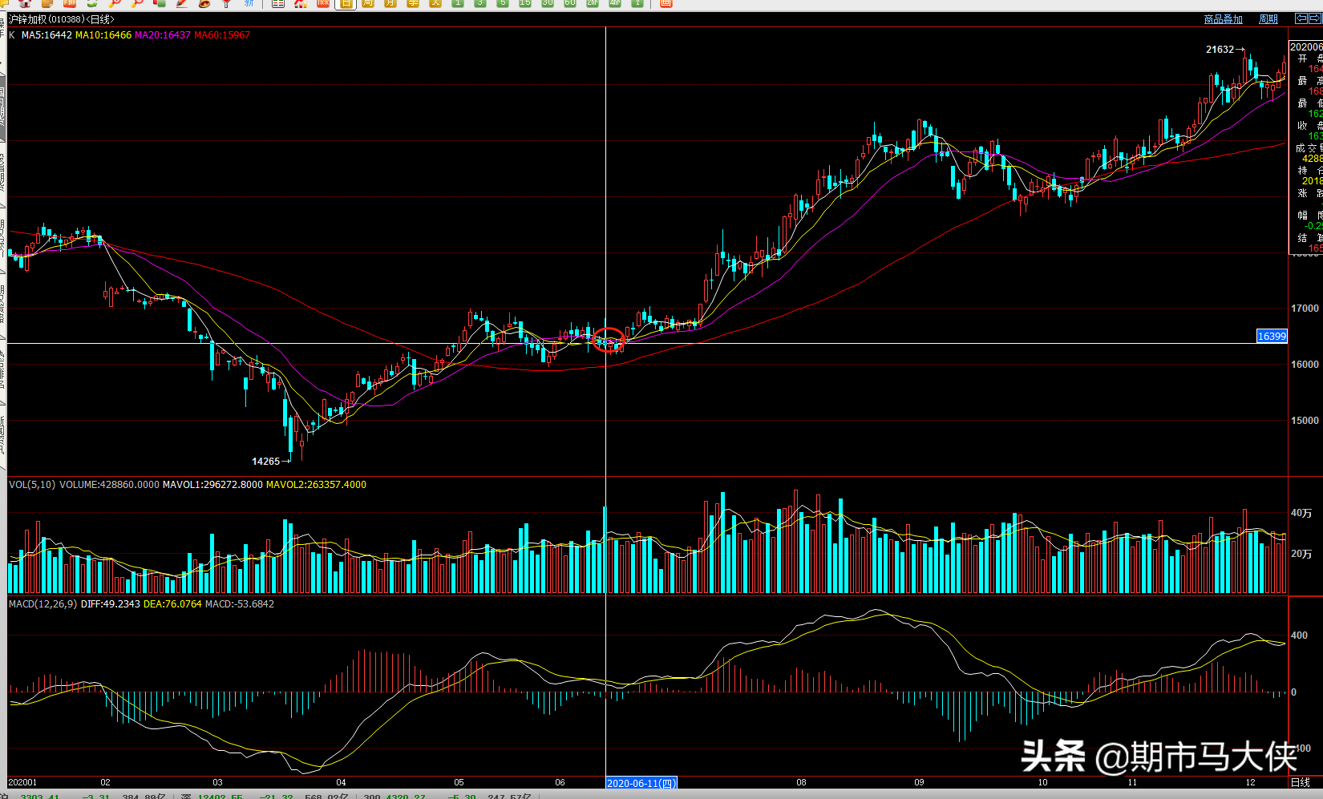Open 商品叠加 overlay link

pos(1224,19)
